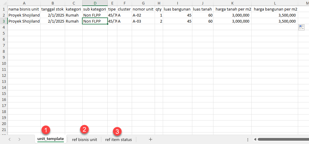The width and height of the screenshot is (309, 144).
Task: Select the tanggal stok cell in row 3
Action: 52,21
